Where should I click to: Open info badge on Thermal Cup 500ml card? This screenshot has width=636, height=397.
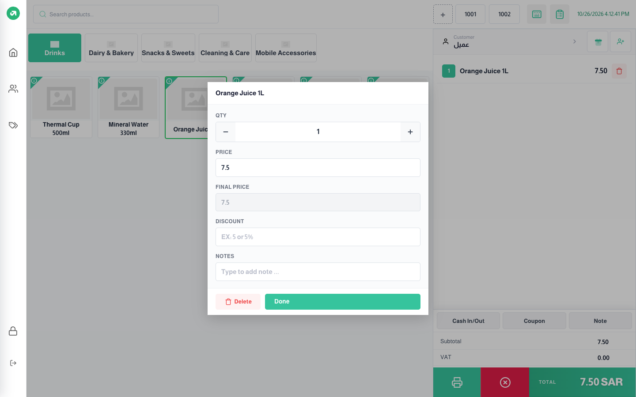[34, 81]
